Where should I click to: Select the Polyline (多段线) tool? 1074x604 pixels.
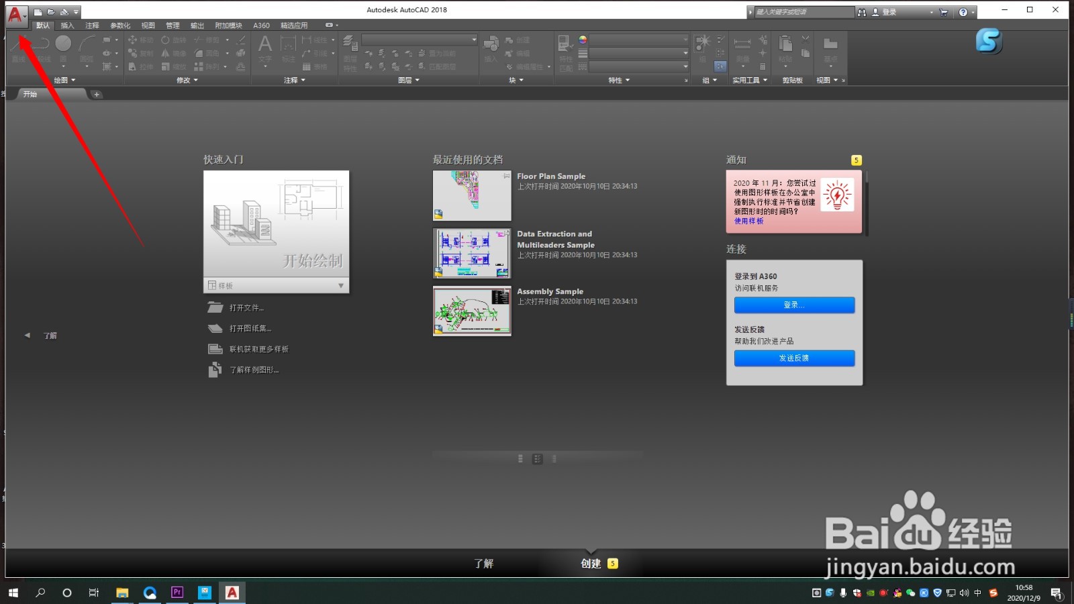[43, 48]
